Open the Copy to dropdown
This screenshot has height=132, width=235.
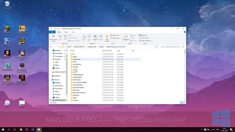(89, 38)
